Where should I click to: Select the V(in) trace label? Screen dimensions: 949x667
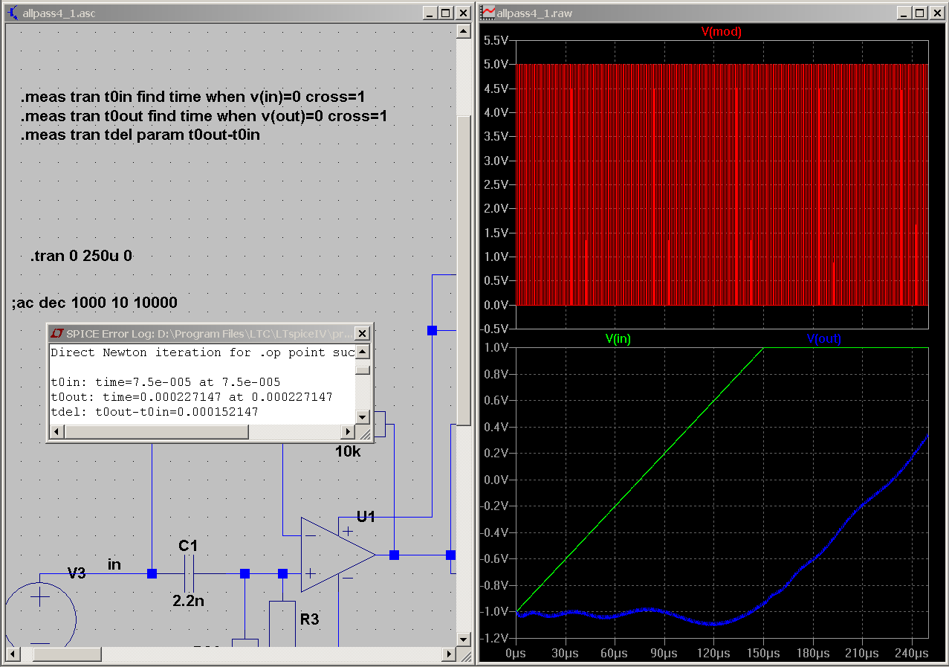[618, 339]
